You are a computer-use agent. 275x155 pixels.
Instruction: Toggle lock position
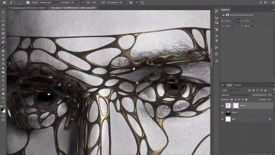[x=239, y=99]
